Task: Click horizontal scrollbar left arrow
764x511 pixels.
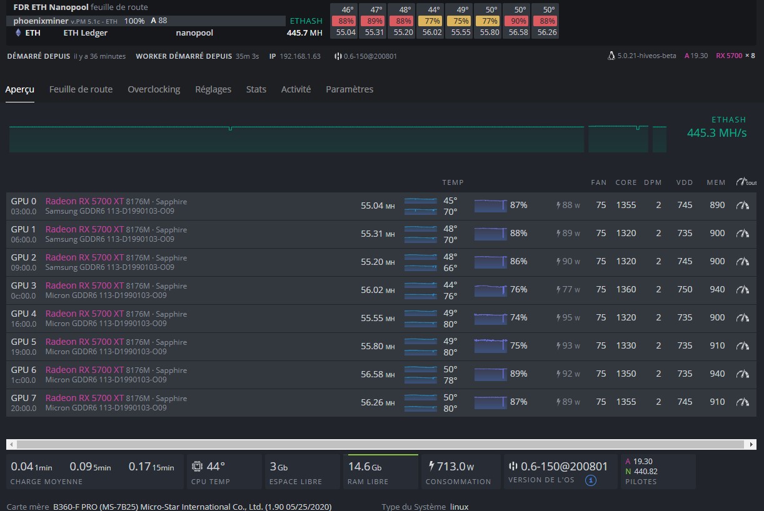Action: coord(11,444)
